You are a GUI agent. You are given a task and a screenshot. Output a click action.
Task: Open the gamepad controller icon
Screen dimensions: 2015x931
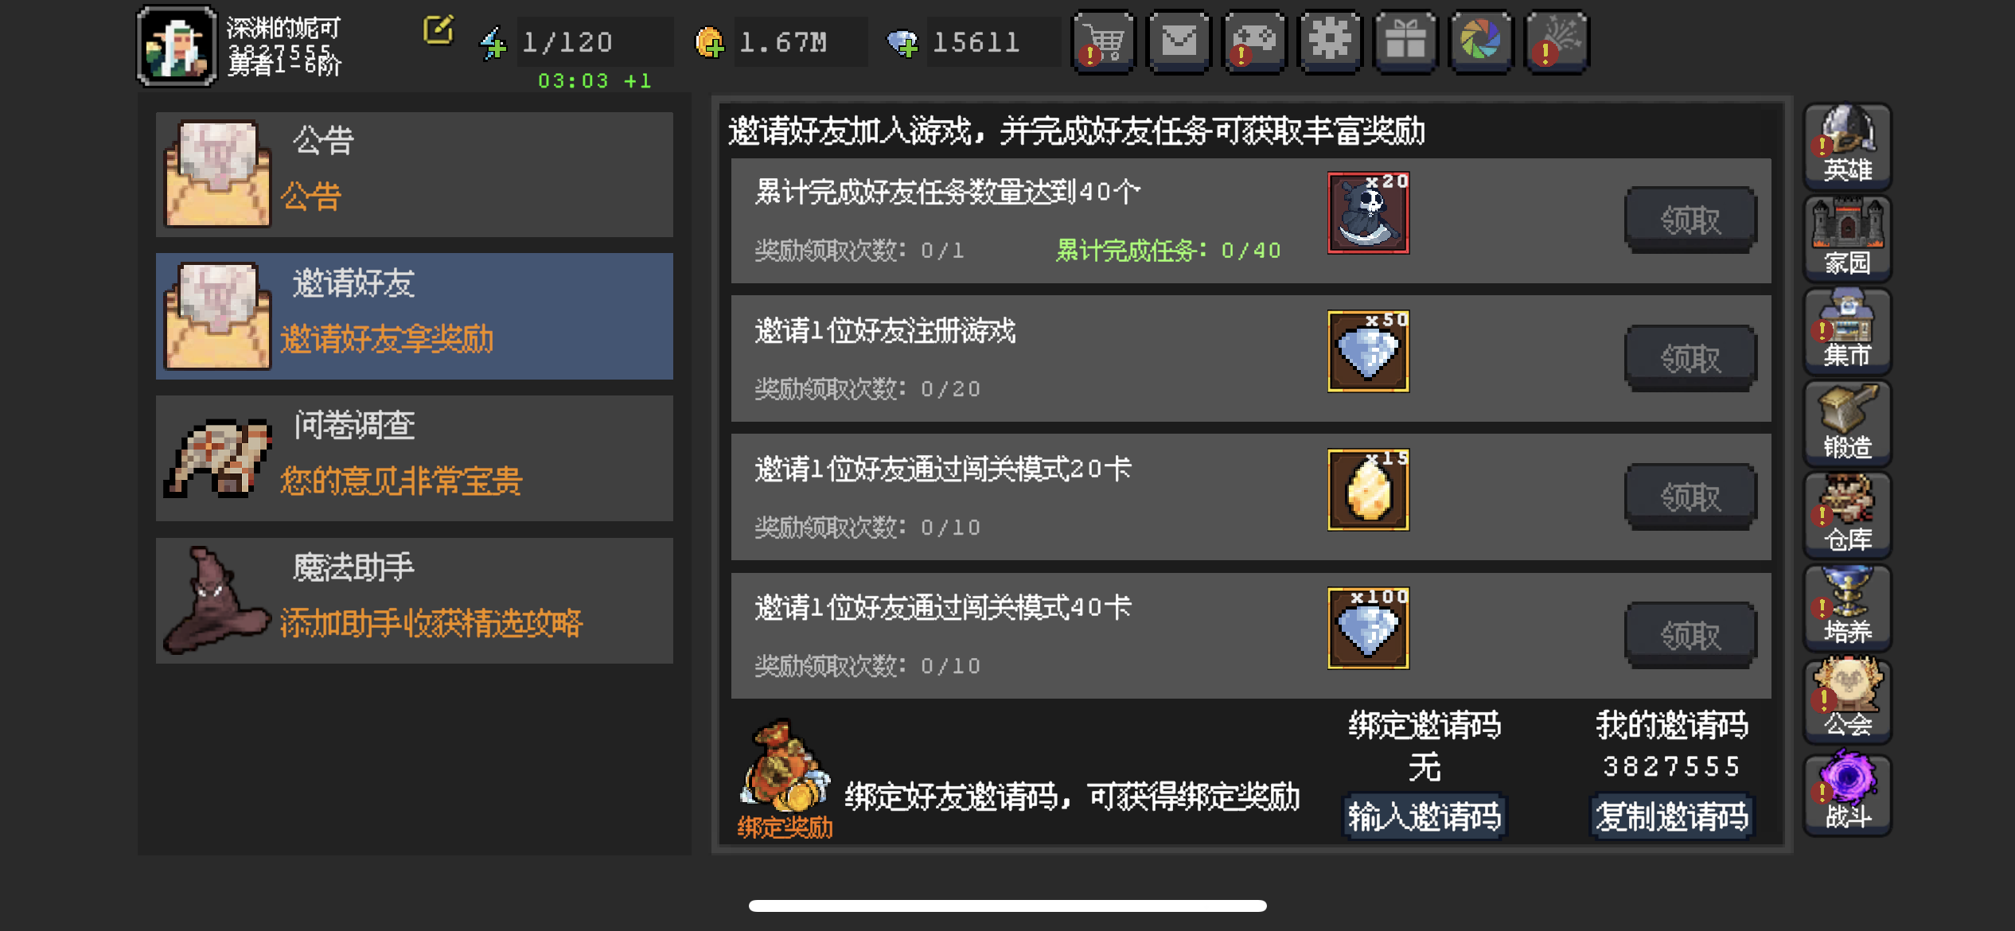(1254, 41)
